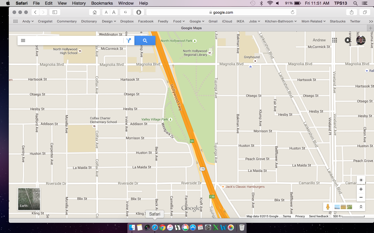Screen dimensions: 374x233
Task: Expand the Kitchen-Bathroom bookmarks folder
Action: [280, 21]
